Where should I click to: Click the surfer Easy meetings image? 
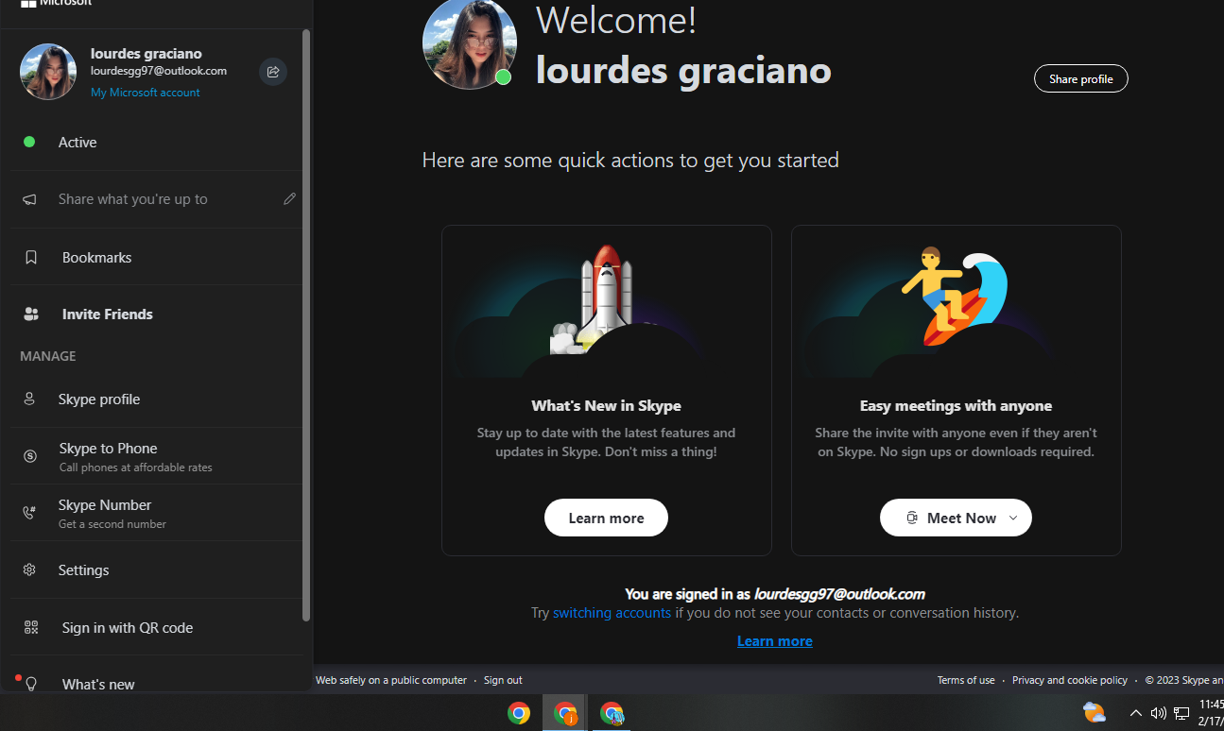[955, 297]
